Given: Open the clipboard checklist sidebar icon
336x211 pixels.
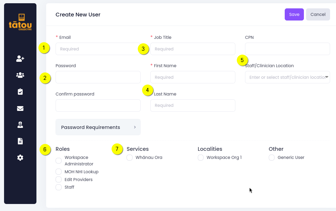Looking at the screenshot, I should point(20,92).
